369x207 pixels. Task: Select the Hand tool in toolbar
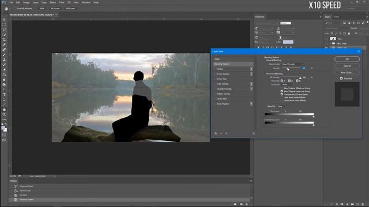click(4, 109)
